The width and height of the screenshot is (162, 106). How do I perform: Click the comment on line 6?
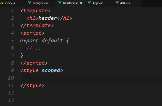click(x=35, y=48)
